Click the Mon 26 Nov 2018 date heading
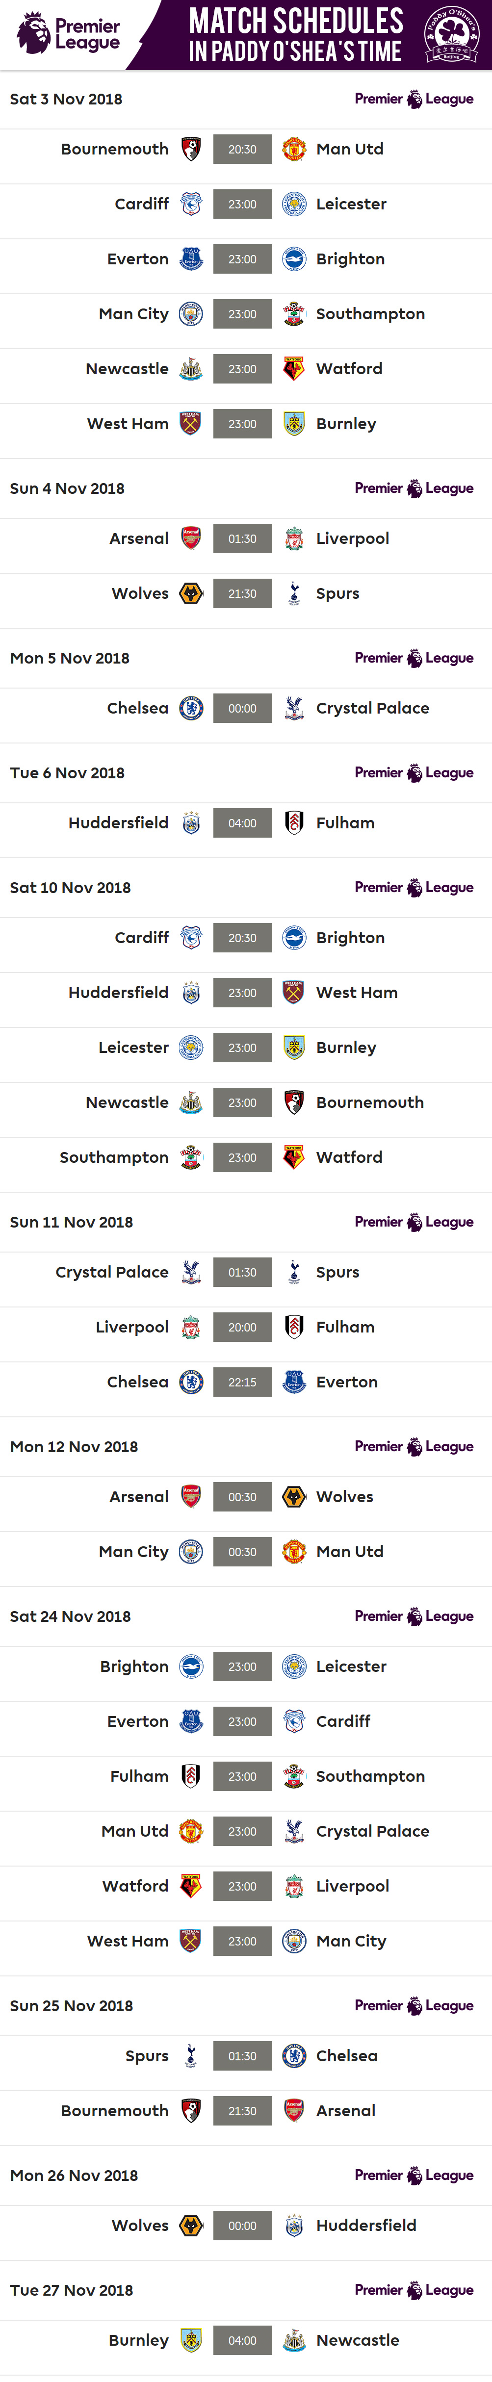 pos(74,2176)
